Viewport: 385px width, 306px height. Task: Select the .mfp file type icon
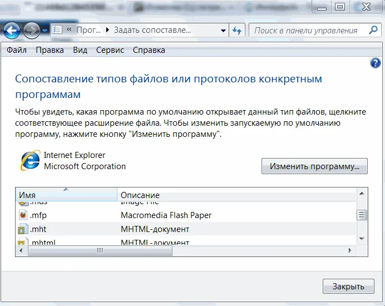coord(23,215)
